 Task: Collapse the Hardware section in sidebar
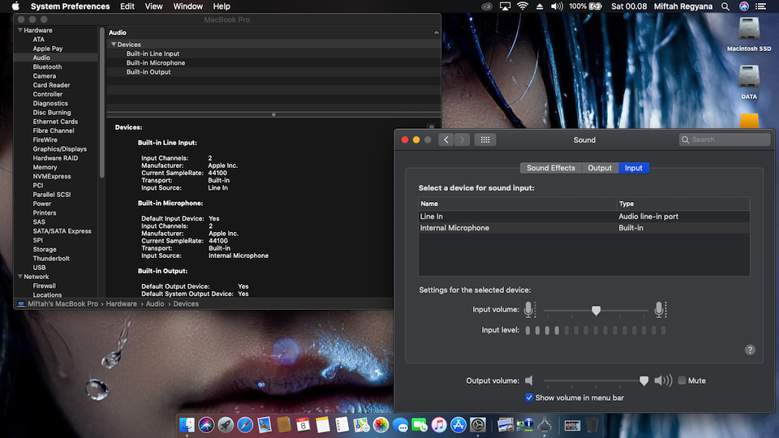[x=19, y=30]
